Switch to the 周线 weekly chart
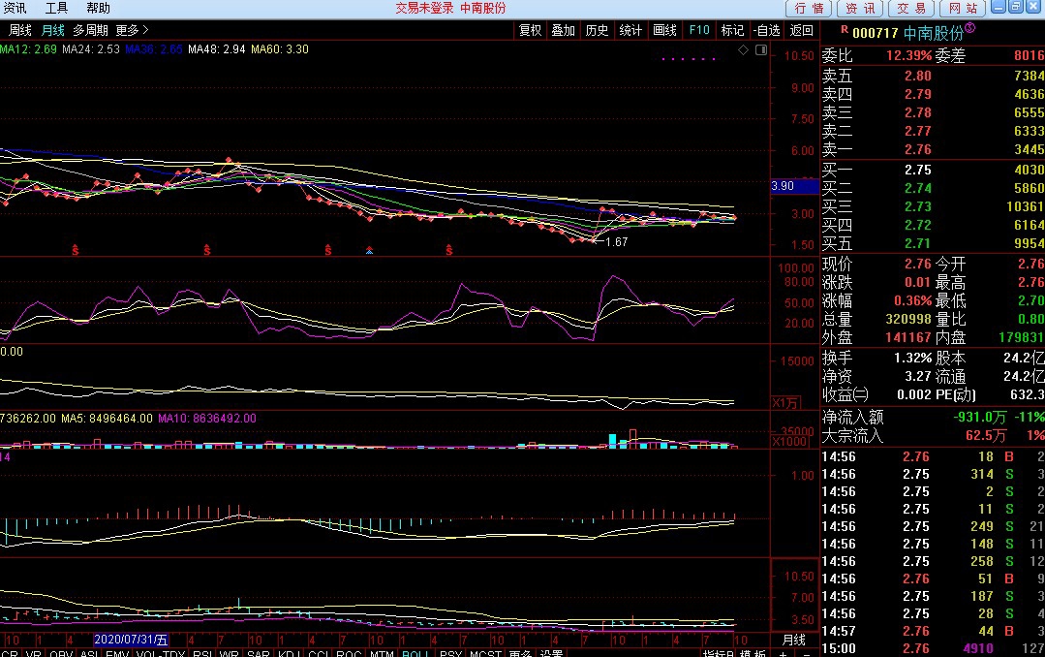1045x657 pixels. 20,30
